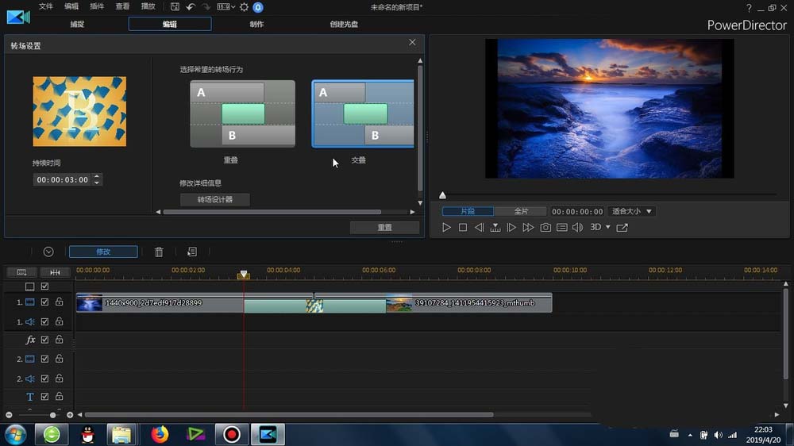Expand the 3D options dropdown arrow
The width and height of the screenshot is (794, 446).
pyautogui.click(x=608, y=228)
